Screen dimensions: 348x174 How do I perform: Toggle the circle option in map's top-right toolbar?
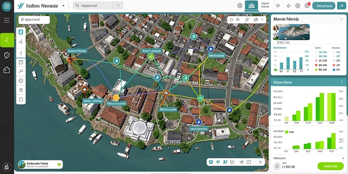pos(231,20)
